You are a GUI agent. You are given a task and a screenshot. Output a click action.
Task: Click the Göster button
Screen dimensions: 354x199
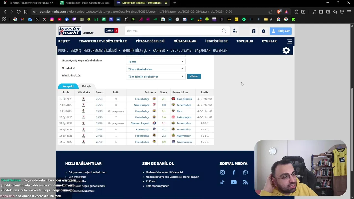[194, 76]
